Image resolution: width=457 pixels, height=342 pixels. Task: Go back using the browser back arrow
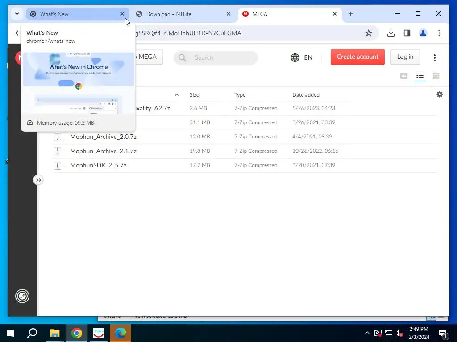coord(17,33)
